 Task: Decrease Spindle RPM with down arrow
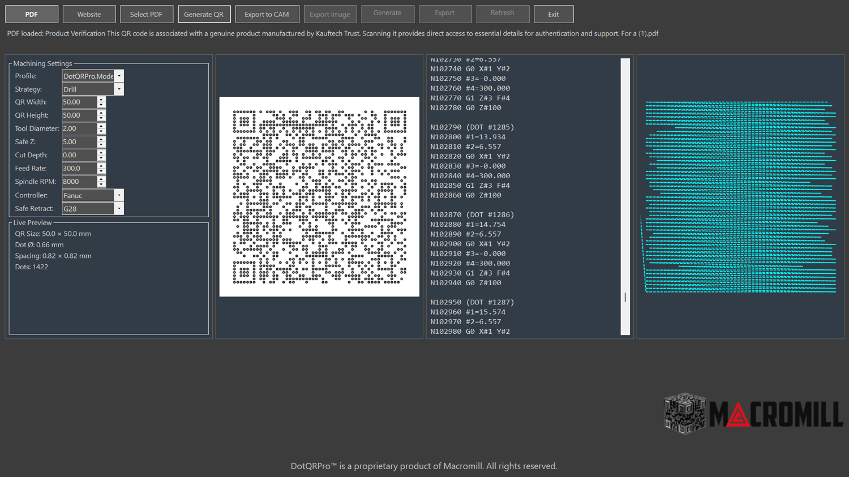(x=101, y=184)
